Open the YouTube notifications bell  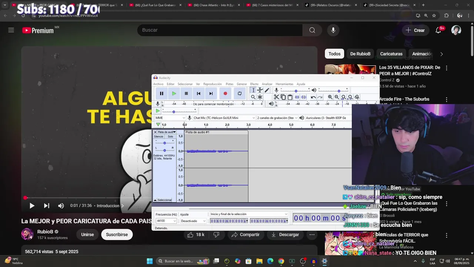pyautogui.click(x=438, y=30)
